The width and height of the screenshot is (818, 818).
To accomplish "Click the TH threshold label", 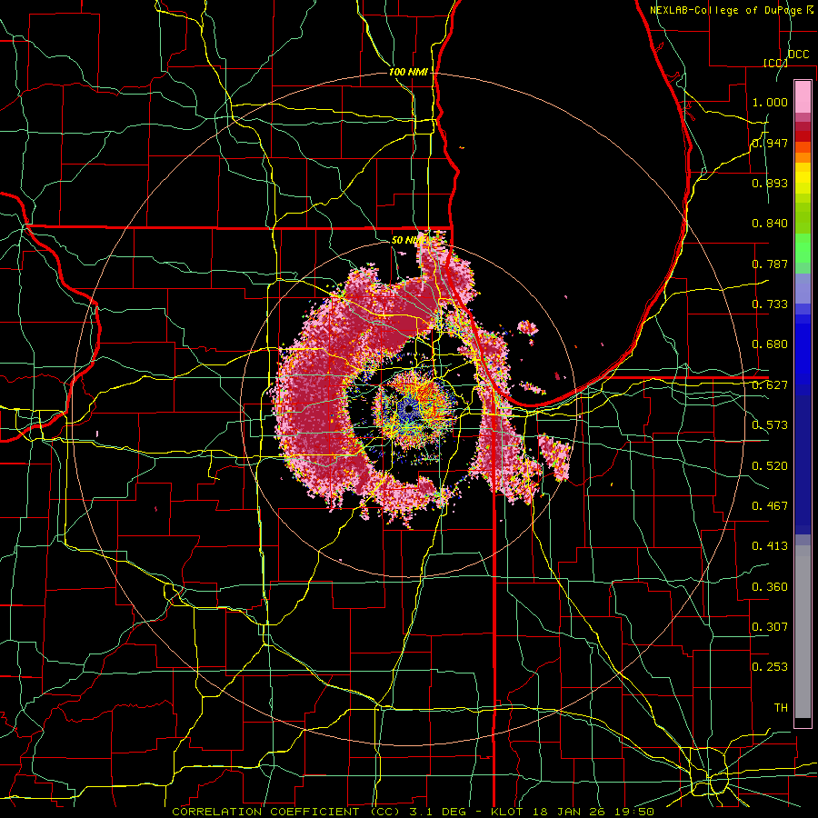I will (x=781, y=708).
